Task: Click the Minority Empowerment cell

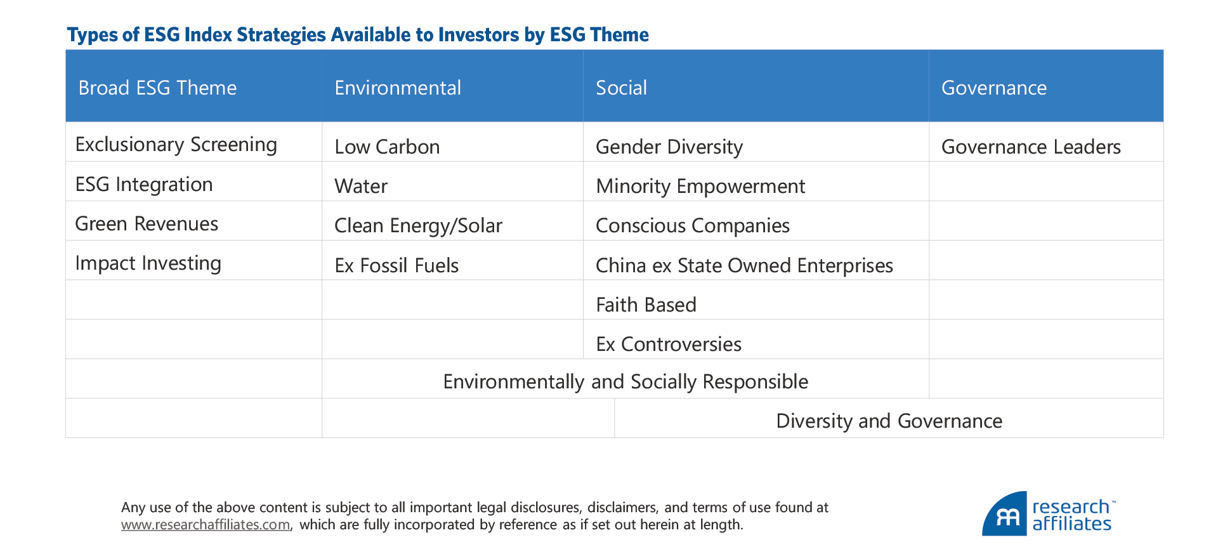Action: coord(700,187)
